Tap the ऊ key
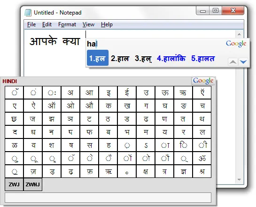This screenshot has width=256, height=207. click(x=164, y=92)
